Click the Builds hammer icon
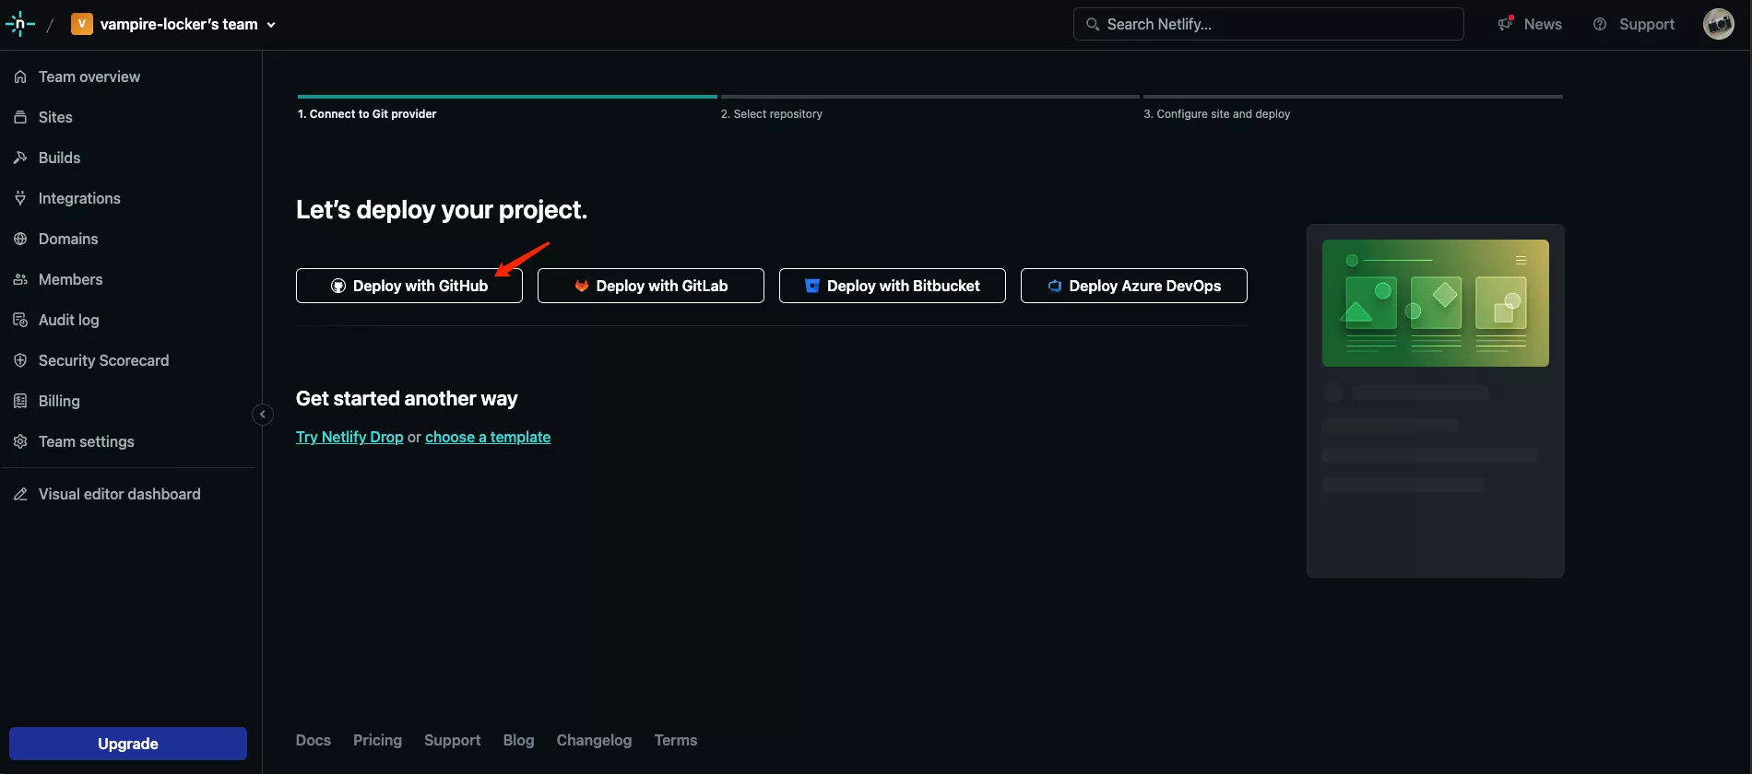 (x=20, y=158)
